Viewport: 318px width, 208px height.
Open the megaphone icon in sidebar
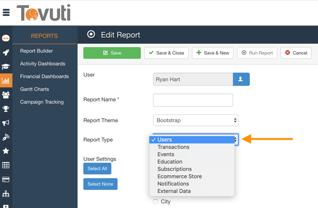click(x=6, y=123)
